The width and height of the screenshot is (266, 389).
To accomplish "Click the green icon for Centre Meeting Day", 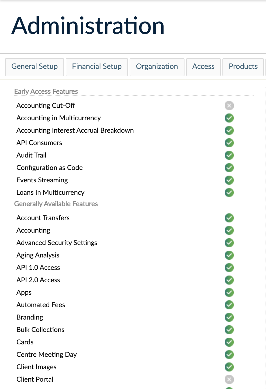I will pyautogui.click(x=229, y=355).
